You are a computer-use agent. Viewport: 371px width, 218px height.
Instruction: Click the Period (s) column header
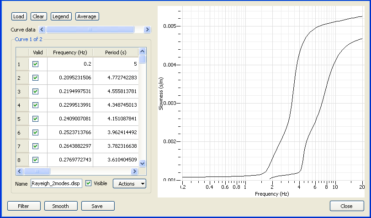coord(116,52)
